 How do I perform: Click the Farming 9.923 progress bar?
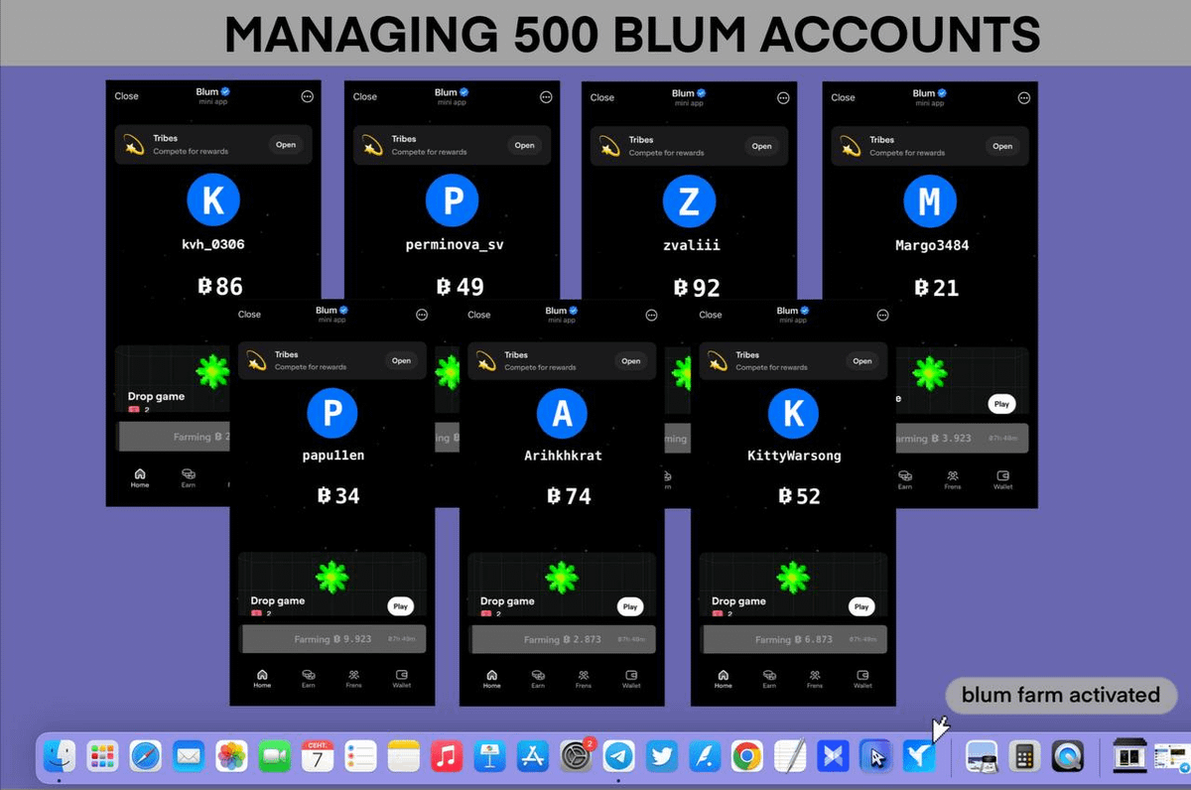[x=333, y=639]
